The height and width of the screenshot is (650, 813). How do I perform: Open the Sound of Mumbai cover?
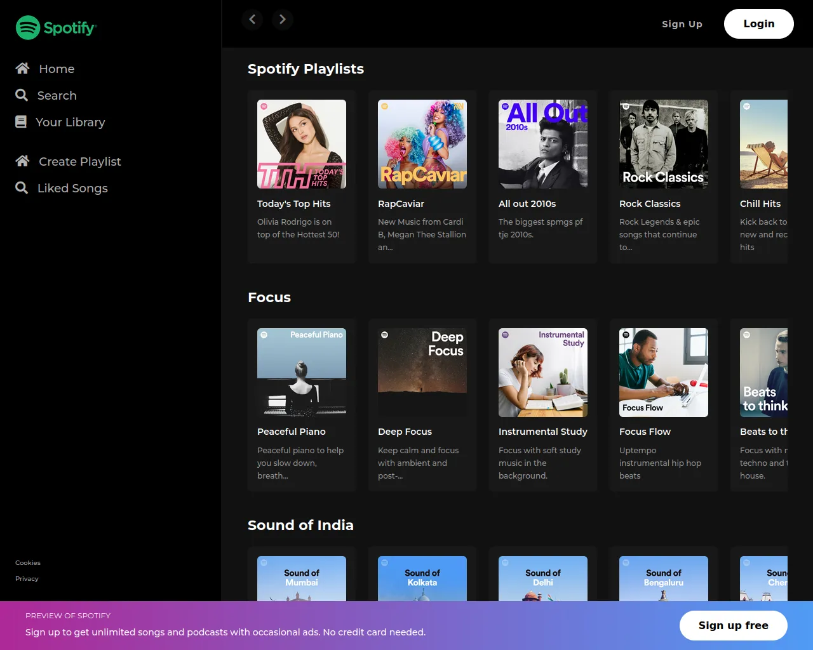302,578
